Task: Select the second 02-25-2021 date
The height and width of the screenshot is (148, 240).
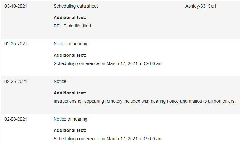Action: (16, 81)
